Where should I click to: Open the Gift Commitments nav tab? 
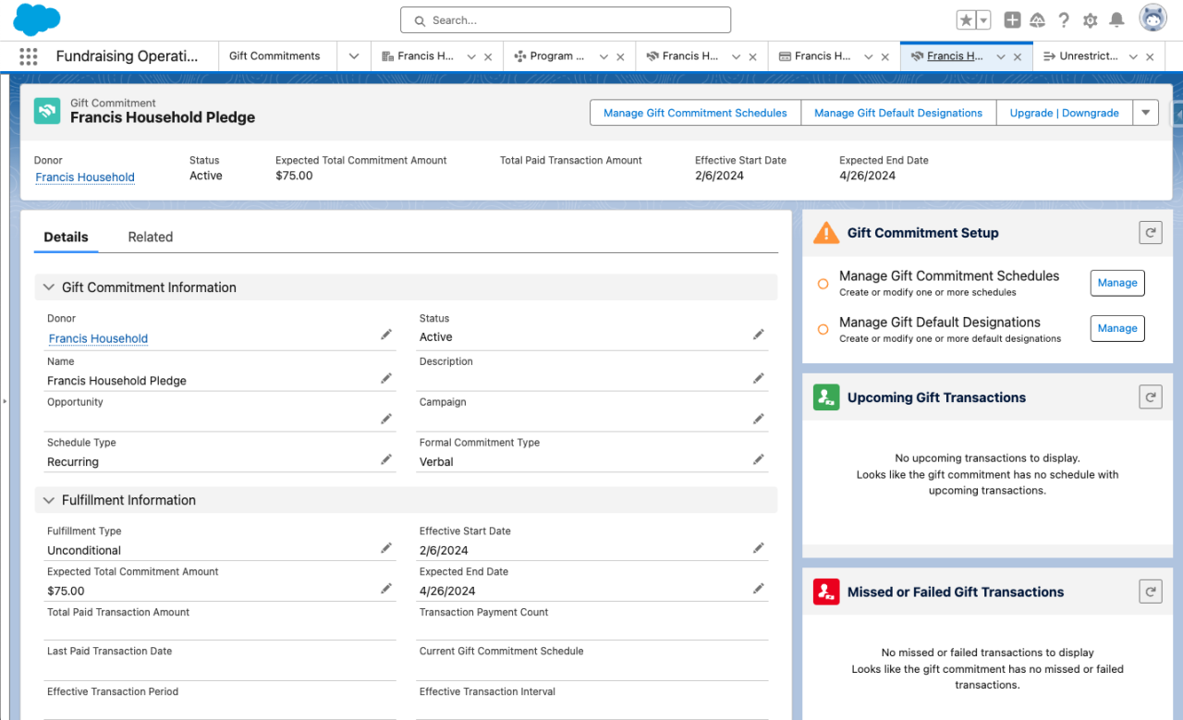274,56
